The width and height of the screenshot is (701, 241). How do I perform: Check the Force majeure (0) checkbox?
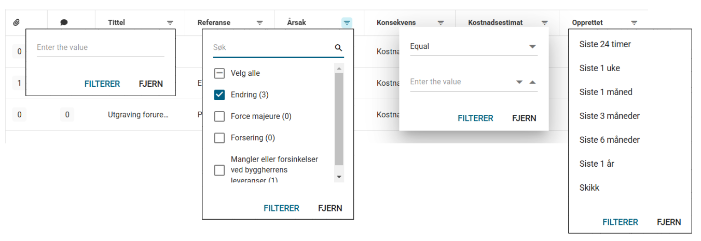219,116
